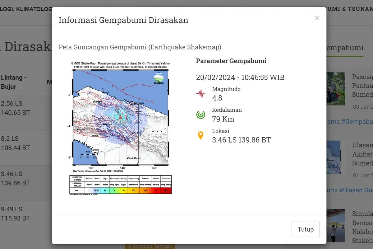Open the Pascag news thumbnail image

336,89
